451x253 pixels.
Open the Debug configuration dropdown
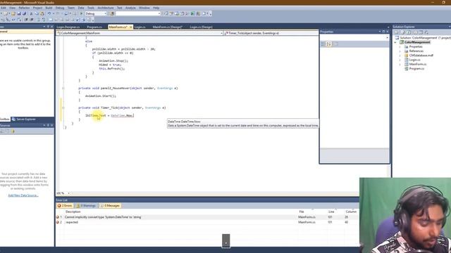(105, 13)
